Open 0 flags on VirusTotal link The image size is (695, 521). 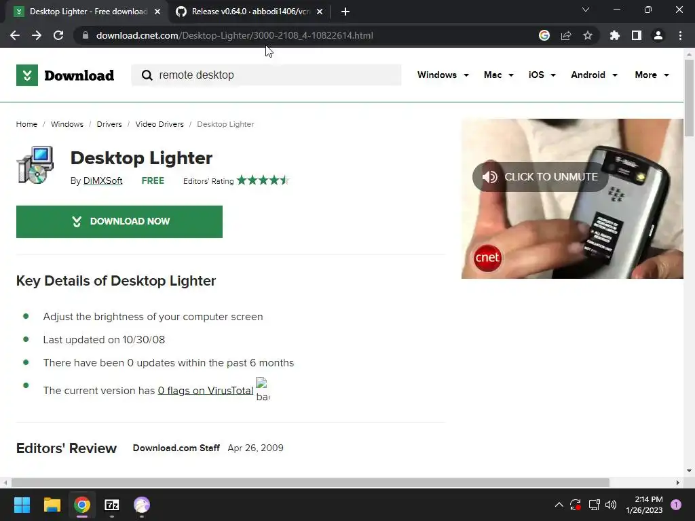coord(205,390)
